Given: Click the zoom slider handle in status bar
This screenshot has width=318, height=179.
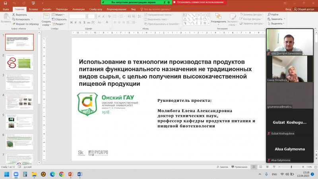Looking at the screenshot, I should [x=291, y=167].
